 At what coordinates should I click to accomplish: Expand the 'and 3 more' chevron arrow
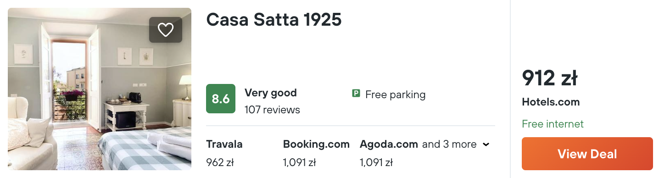pyautogui.click(x=486, y=145)
